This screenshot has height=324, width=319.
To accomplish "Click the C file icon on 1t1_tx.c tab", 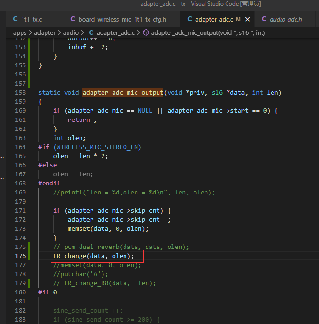I will (x=15, y=19).
